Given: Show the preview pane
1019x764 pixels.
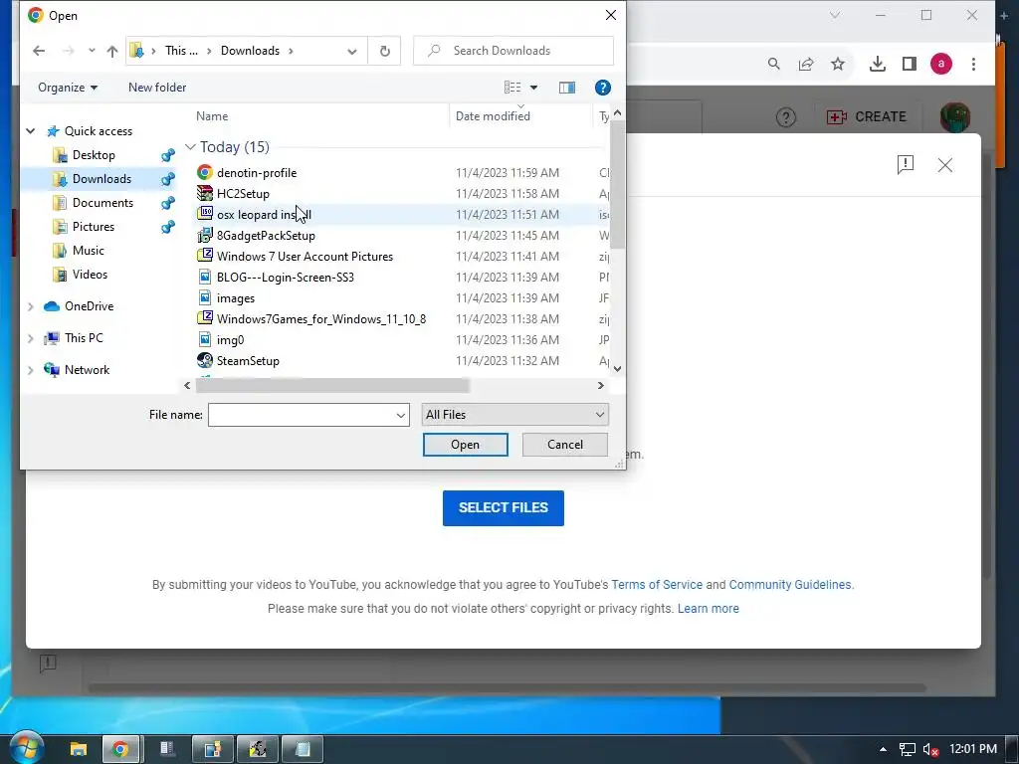Looking at the screenshot, I should [x=567, y=88].
